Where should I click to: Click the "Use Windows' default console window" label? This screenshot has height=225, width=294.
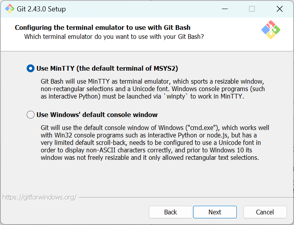97,115
